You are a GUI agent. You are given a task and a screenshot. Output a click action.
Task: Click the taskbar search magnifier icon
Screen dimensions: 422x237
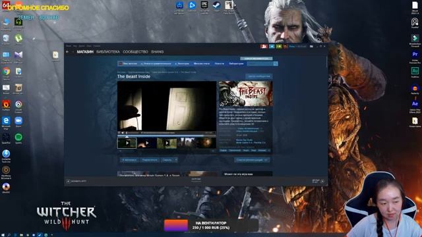coord(9,235)
